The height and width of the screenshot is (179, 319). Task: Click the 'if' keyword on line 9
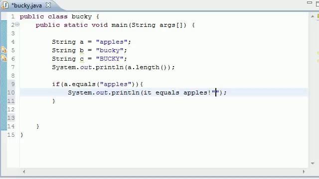56,84
